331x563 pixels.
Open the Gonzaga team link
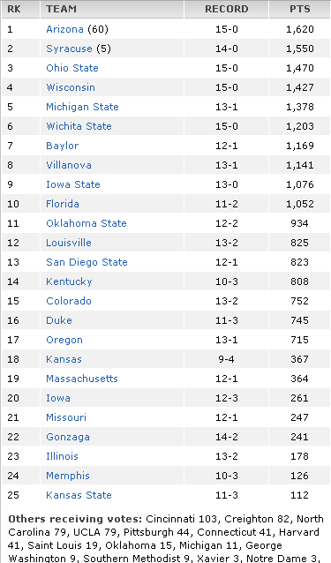68,437
